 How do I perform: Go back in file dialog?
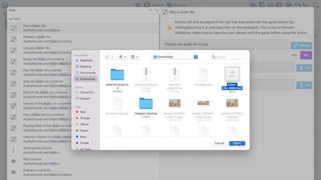tap(107, 57)
